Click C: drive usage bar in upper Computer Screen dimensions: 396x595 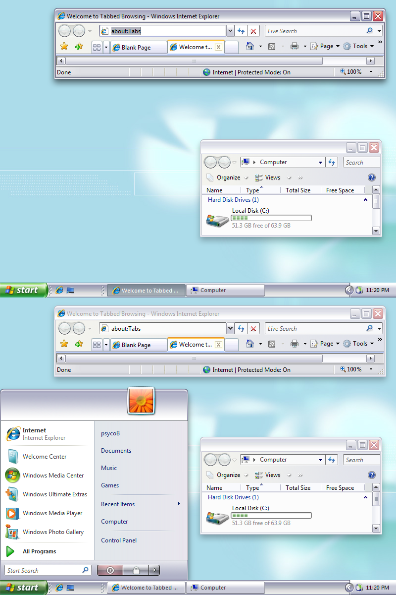click(x=271, y=218)
